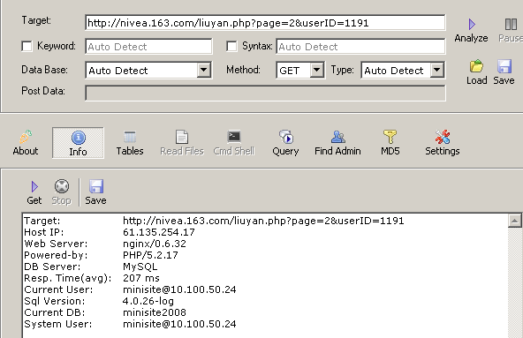Open Cmd Shell section

coord(234,143)
